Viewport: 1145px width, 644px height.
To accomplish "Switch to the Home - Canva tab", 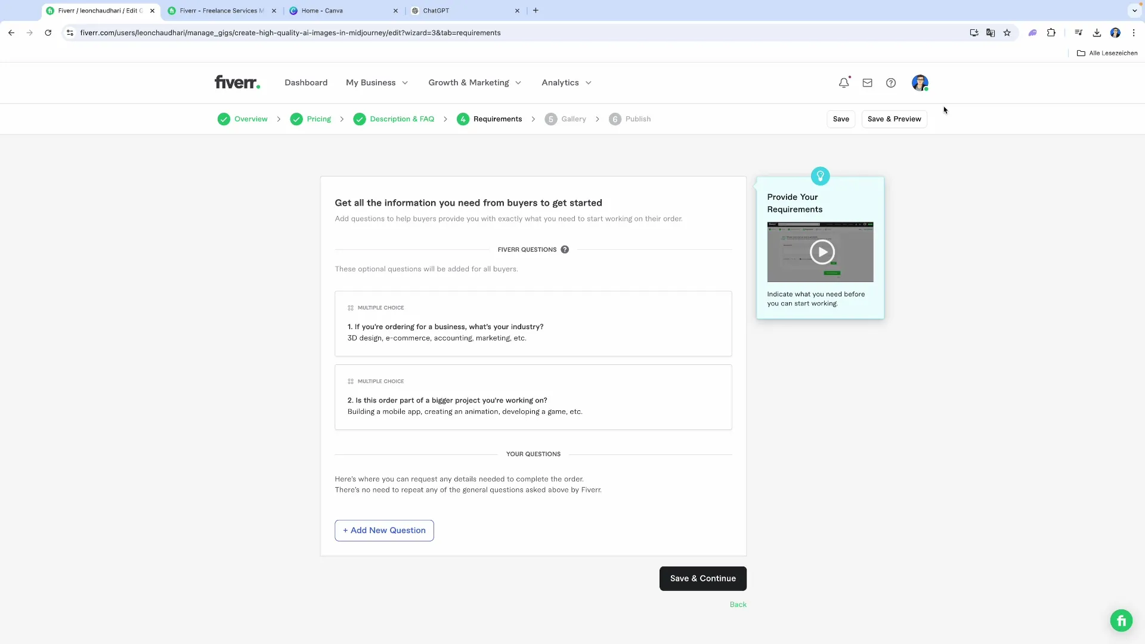I will pos(322,11).
